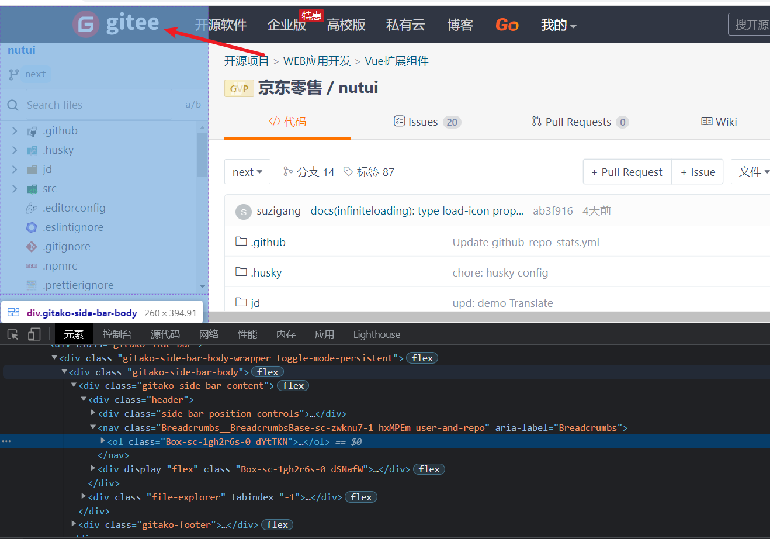The width and height of the screenshot is (770, 539).
Task: Click the src folder icon in the sidebar
Action: click(32, 189)
